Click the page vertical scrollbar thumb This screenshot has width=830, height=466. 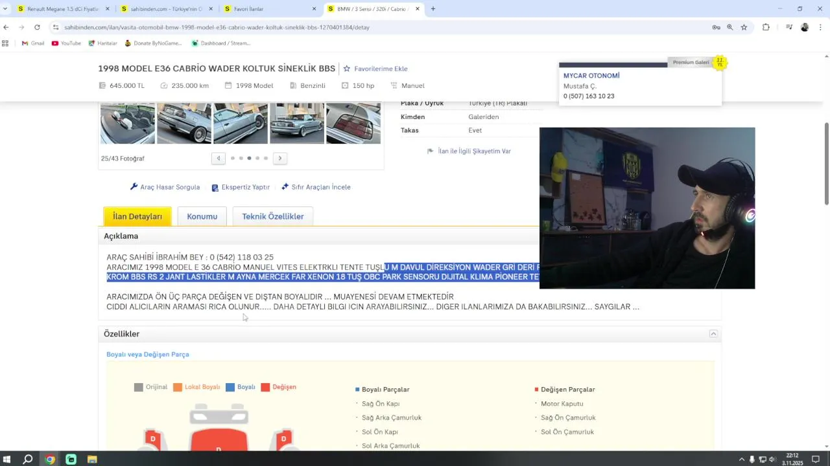click(x=826, y=164)
